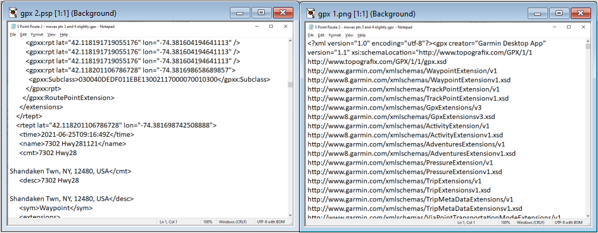Click 'UTF-8 with BOM' status in gpx 1.png window
This screenshot has width=598, height=233.
[x=569, y=222]
